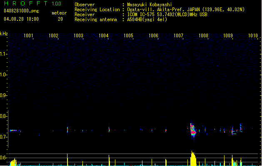Select observer name Masayuki Kobayashi

click(150, 5)
